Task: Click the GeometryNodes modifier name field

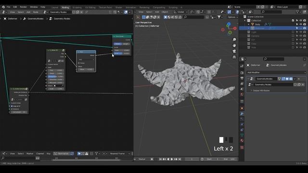Action: coord(266,79)
